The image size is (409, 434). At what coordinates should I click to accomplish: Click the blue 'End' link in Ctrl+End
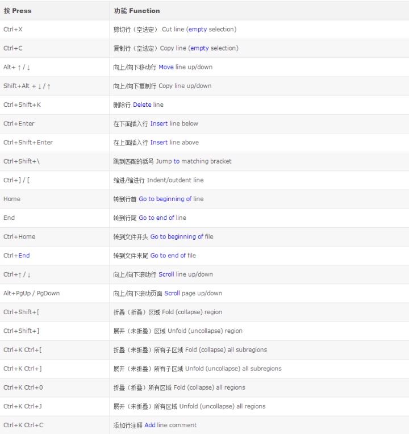tap(24, 256)
